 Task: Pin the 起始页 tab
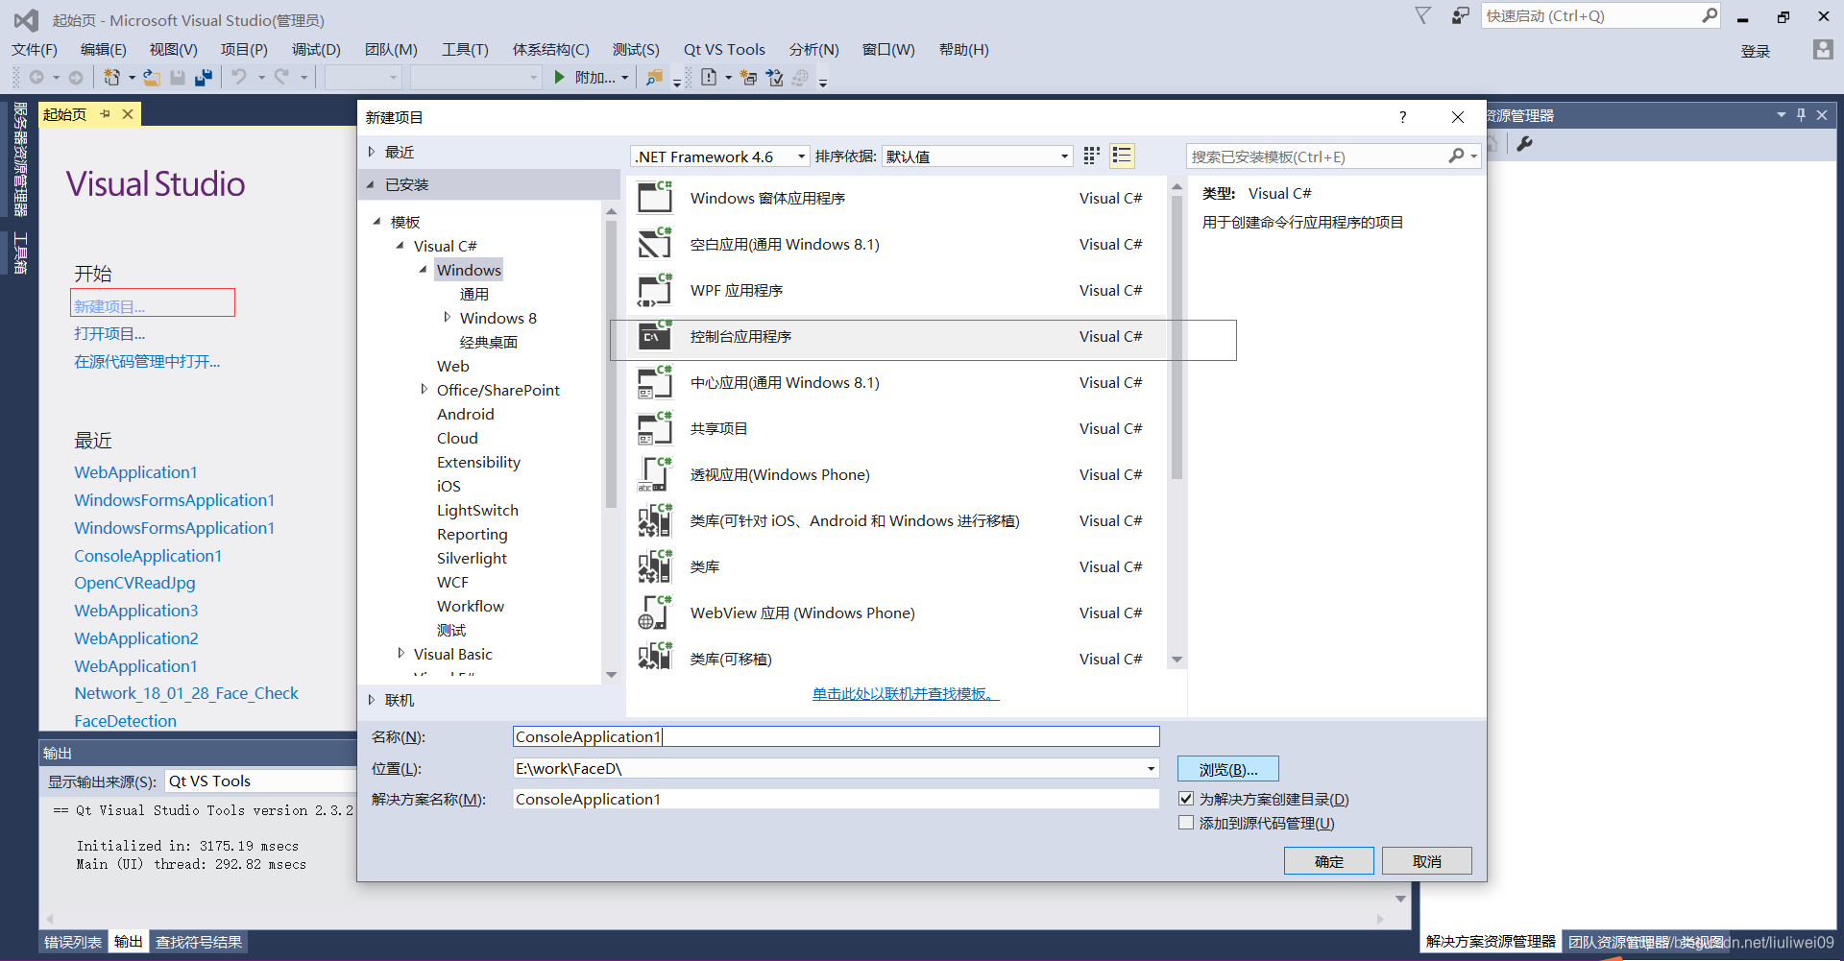pos(105,114)
